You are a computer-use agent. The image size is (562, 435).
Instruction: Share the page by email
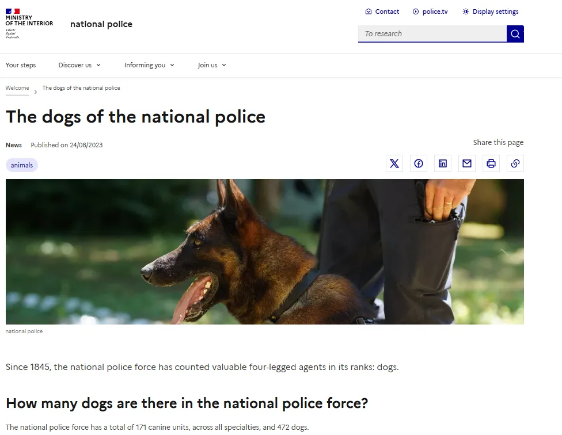(466, 163)
